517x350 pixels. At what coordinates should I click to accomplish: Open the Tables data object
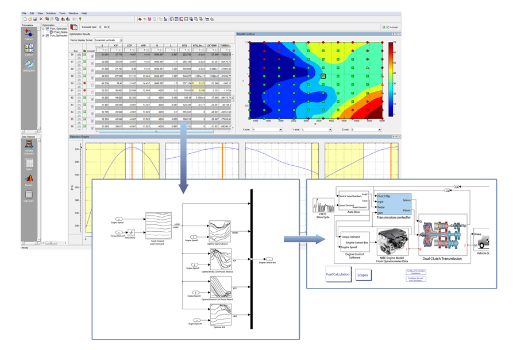29,163
